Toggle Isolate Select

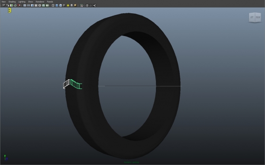(81, 5)
